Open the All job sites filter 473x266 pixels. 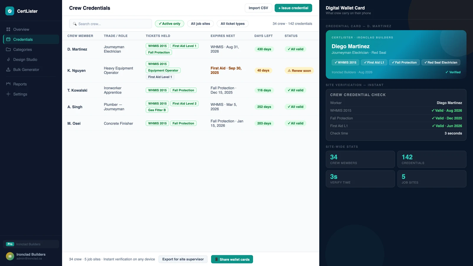pyautogui.click(x=200, y=24)
